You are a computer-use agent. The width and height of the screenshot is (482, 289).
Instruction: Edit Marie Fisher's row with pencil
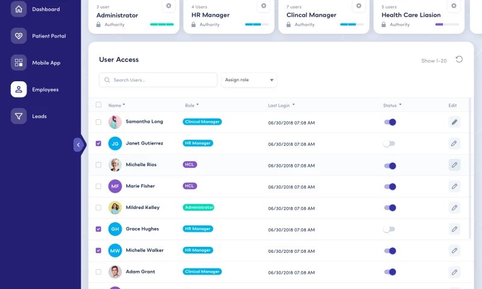pyautogui.click(x=454, y=187)
